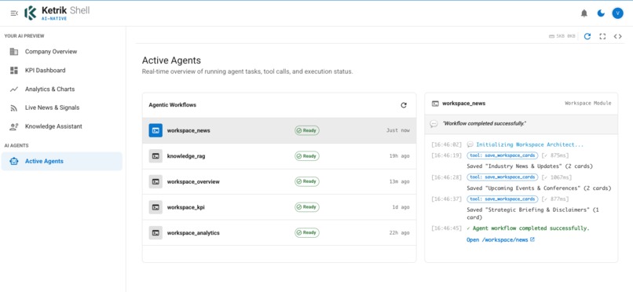Click the Knowledge Assistant person icon
Image resolution: width=633 pixels, height=292 pixels.
(14, 126)
